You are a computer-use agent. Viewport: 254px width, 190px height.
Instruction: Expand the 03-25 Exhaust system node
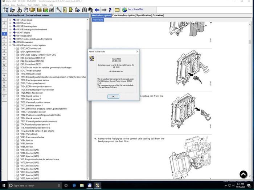[x=10, y=26]
